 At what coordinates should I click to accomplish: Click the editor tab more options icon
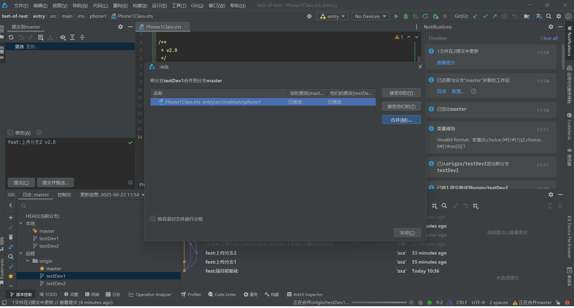(x=416, y=27)
